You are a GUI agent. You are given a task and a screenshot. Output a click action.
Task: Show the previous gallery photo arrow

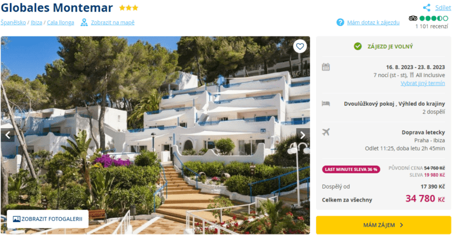tap(8, 135)
